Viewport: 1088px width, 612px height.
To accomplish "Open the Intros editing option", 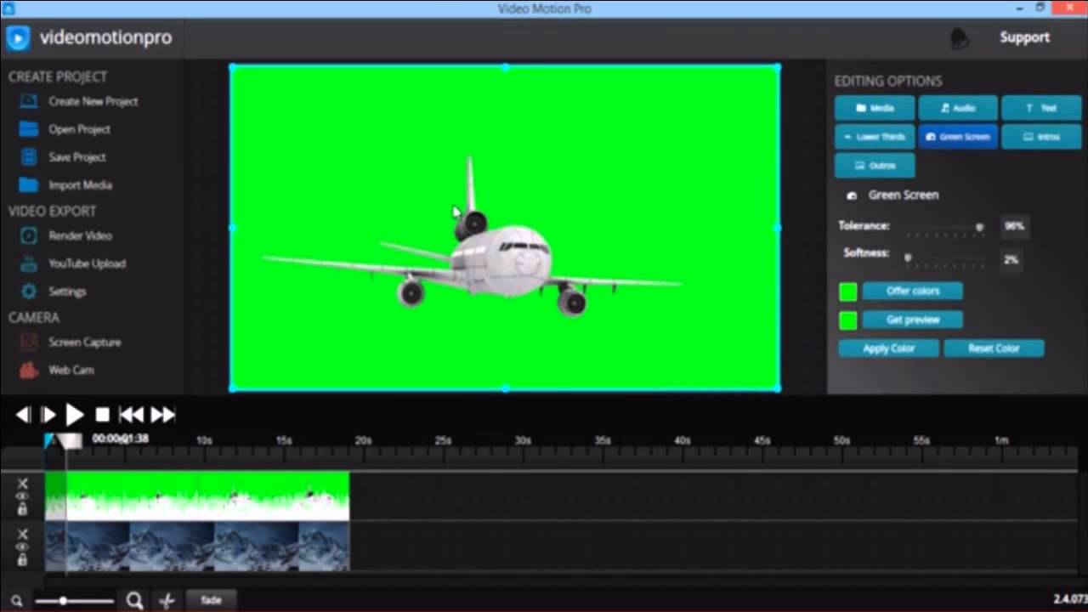I will (x=1041, y=137).
